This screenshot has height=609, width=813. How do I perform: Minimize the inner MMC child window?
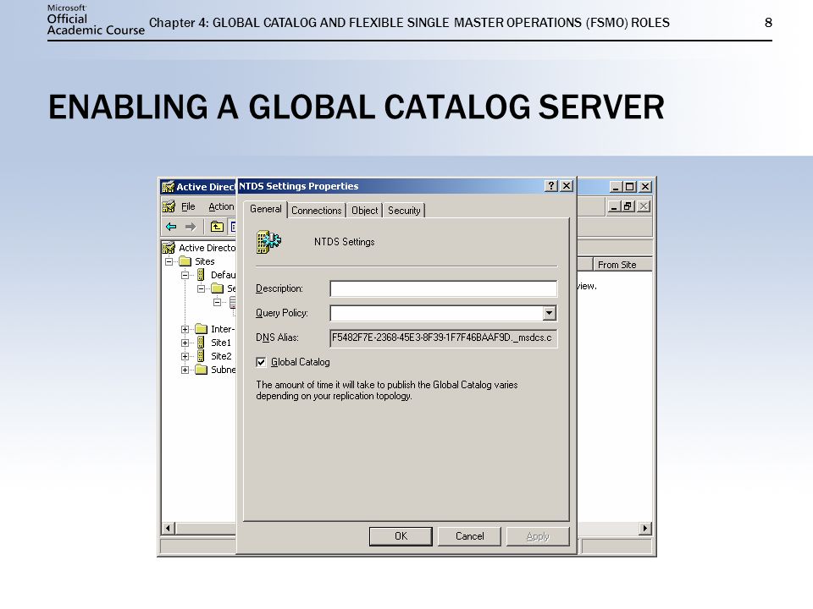(x=615, y=206)
